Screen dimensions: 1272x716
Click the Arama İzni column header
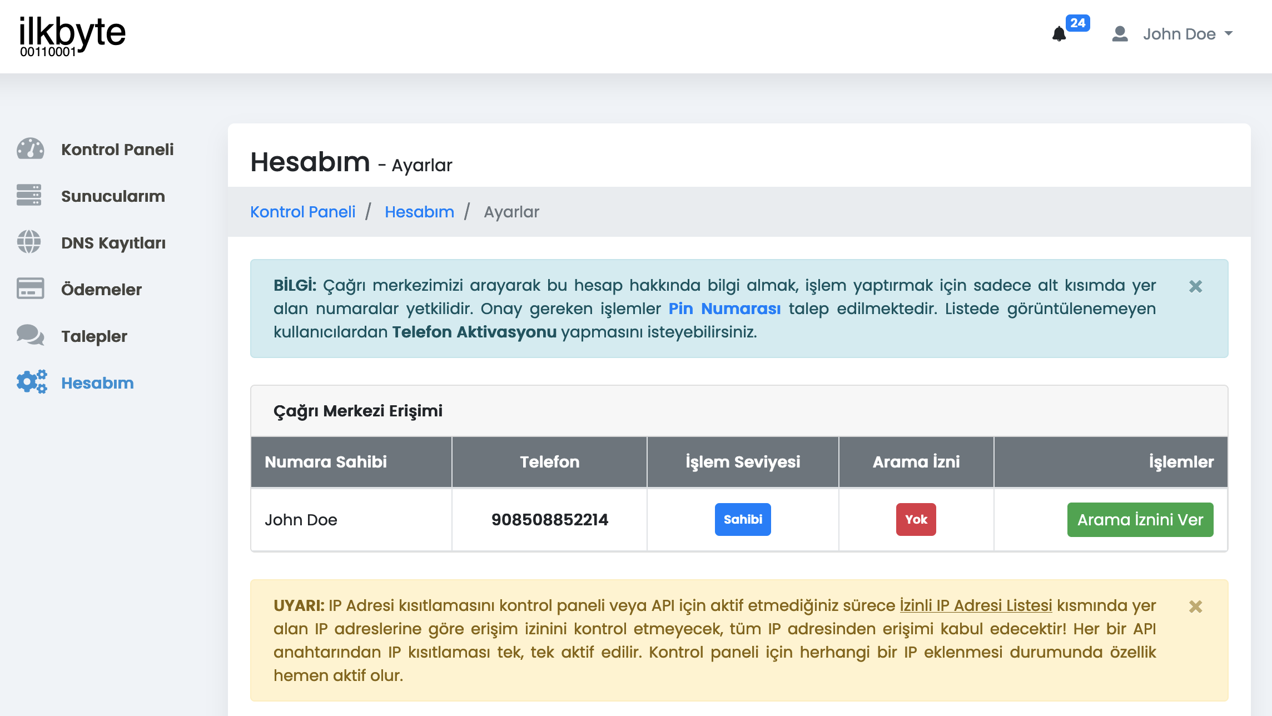pos(916,462)
